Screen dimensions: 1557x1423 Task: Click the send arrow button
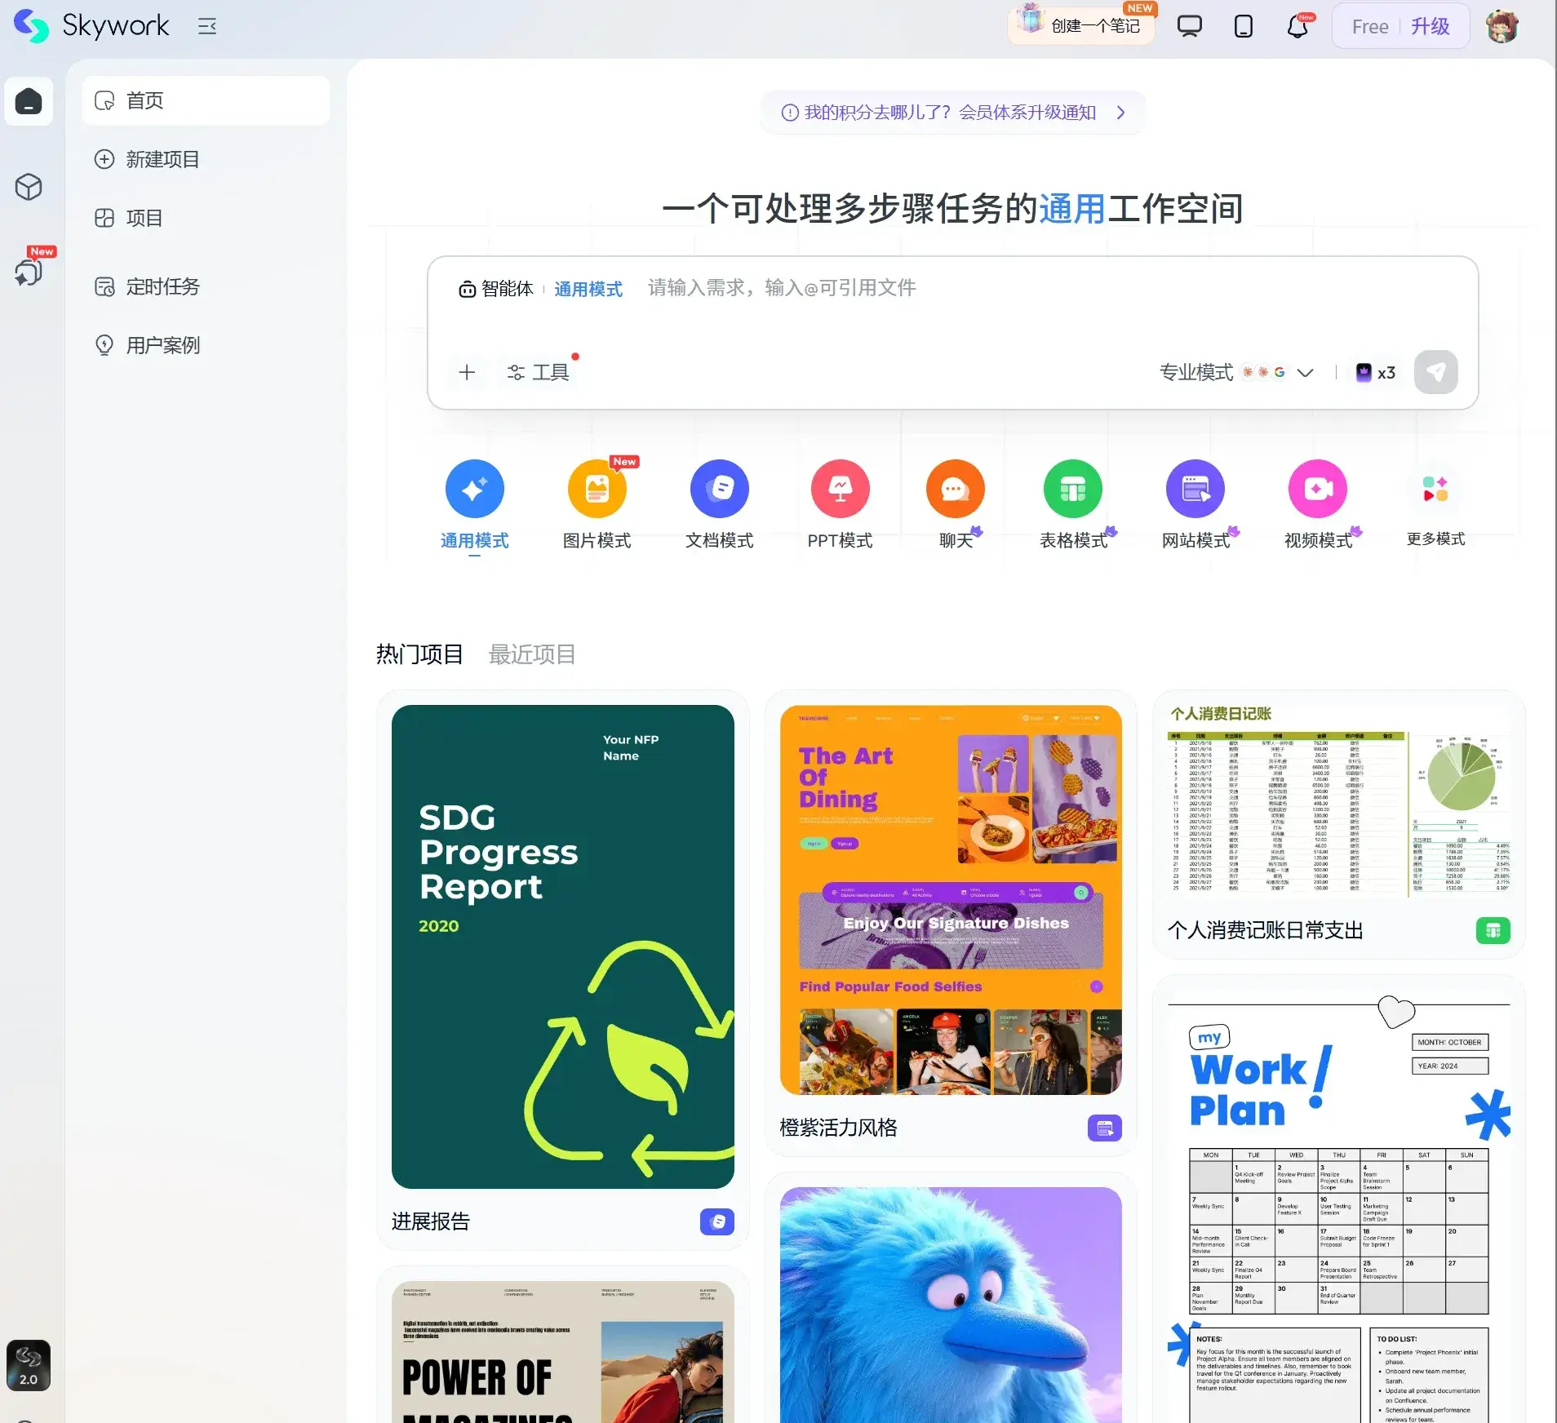1435,372
